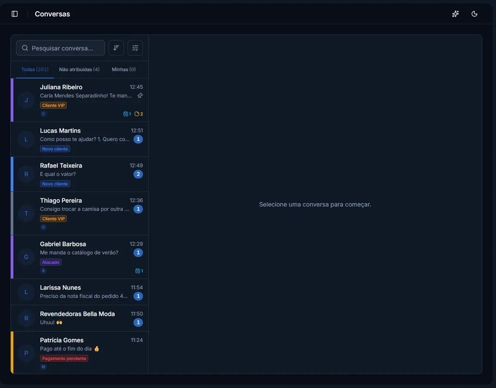The height and width of the screenshot is (388, 496).
Task: Click Patrícia Gomes avatar P
Action: pos(26,353)
